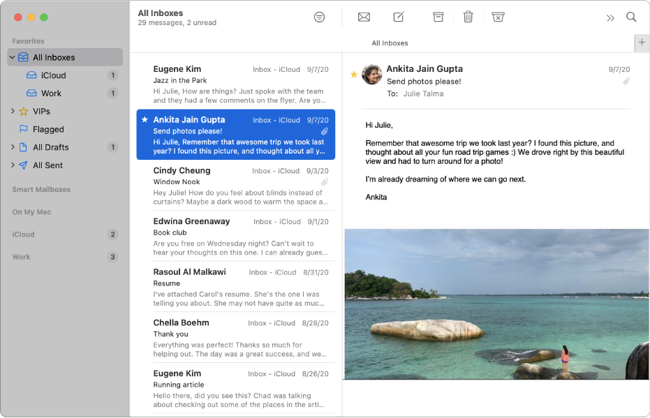Open the beach photo in the email
Screen dimensions: 650x418
(x=496, y=305)
